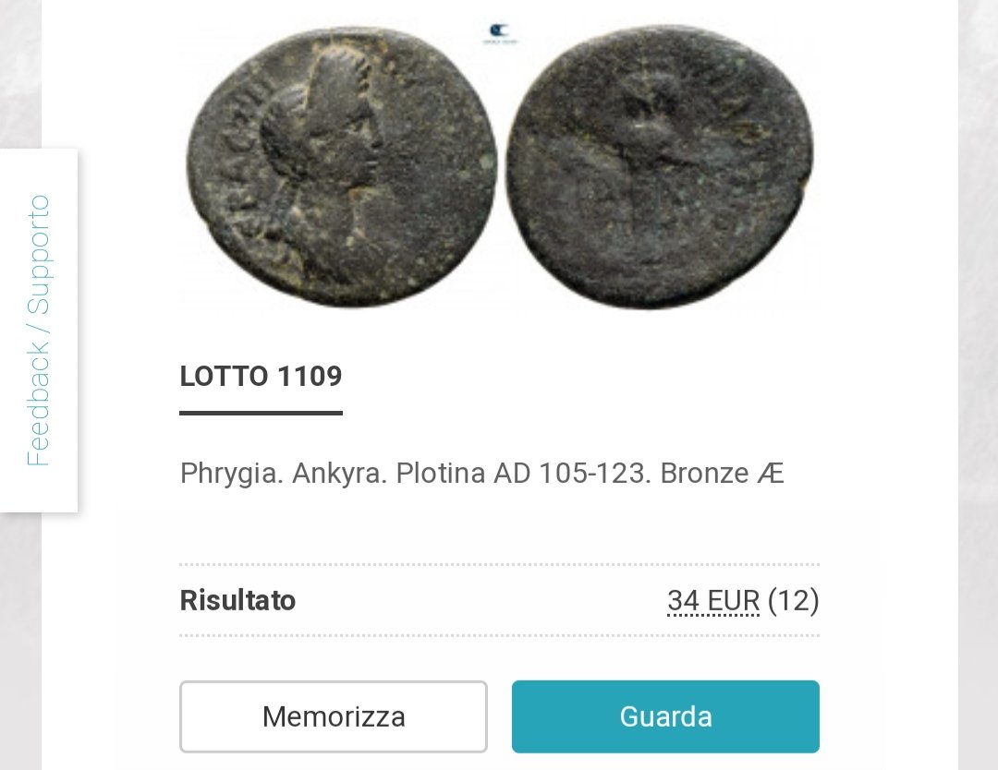Click the auction house logo watermark
998x770 pixels.
500,34
